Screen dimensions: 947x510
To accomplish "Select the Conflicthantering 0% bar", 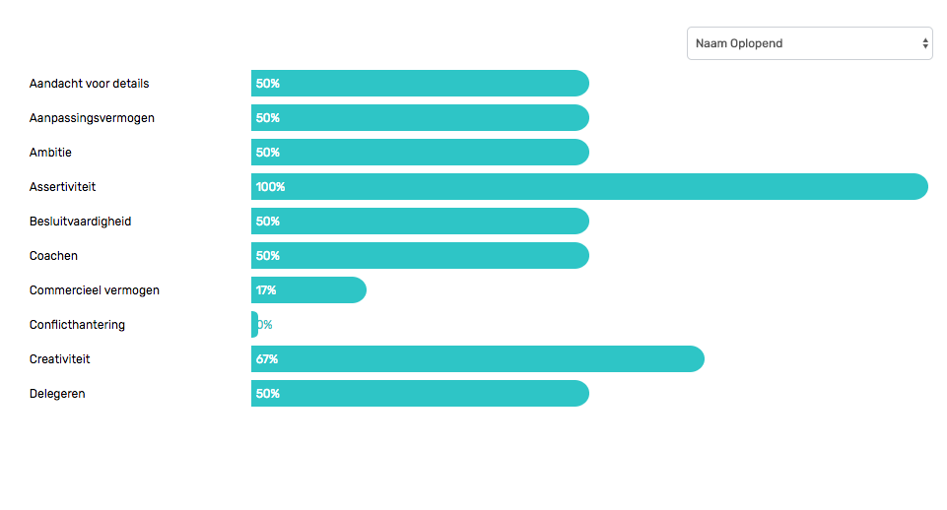I will (x=255, y=324).
